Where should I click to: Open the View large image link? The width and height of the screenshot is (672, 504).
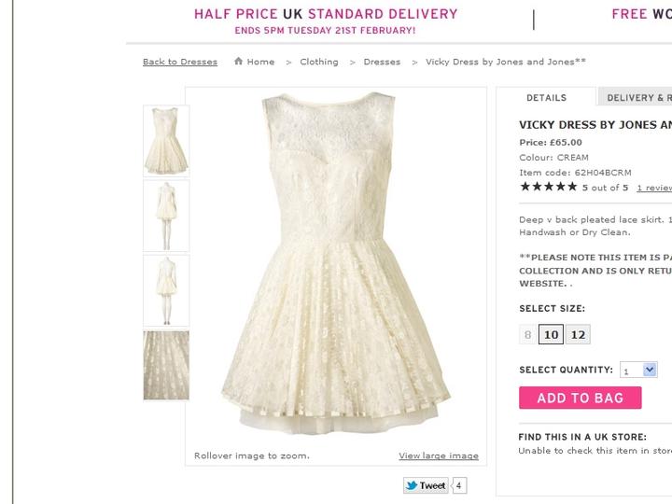(438, 456)
